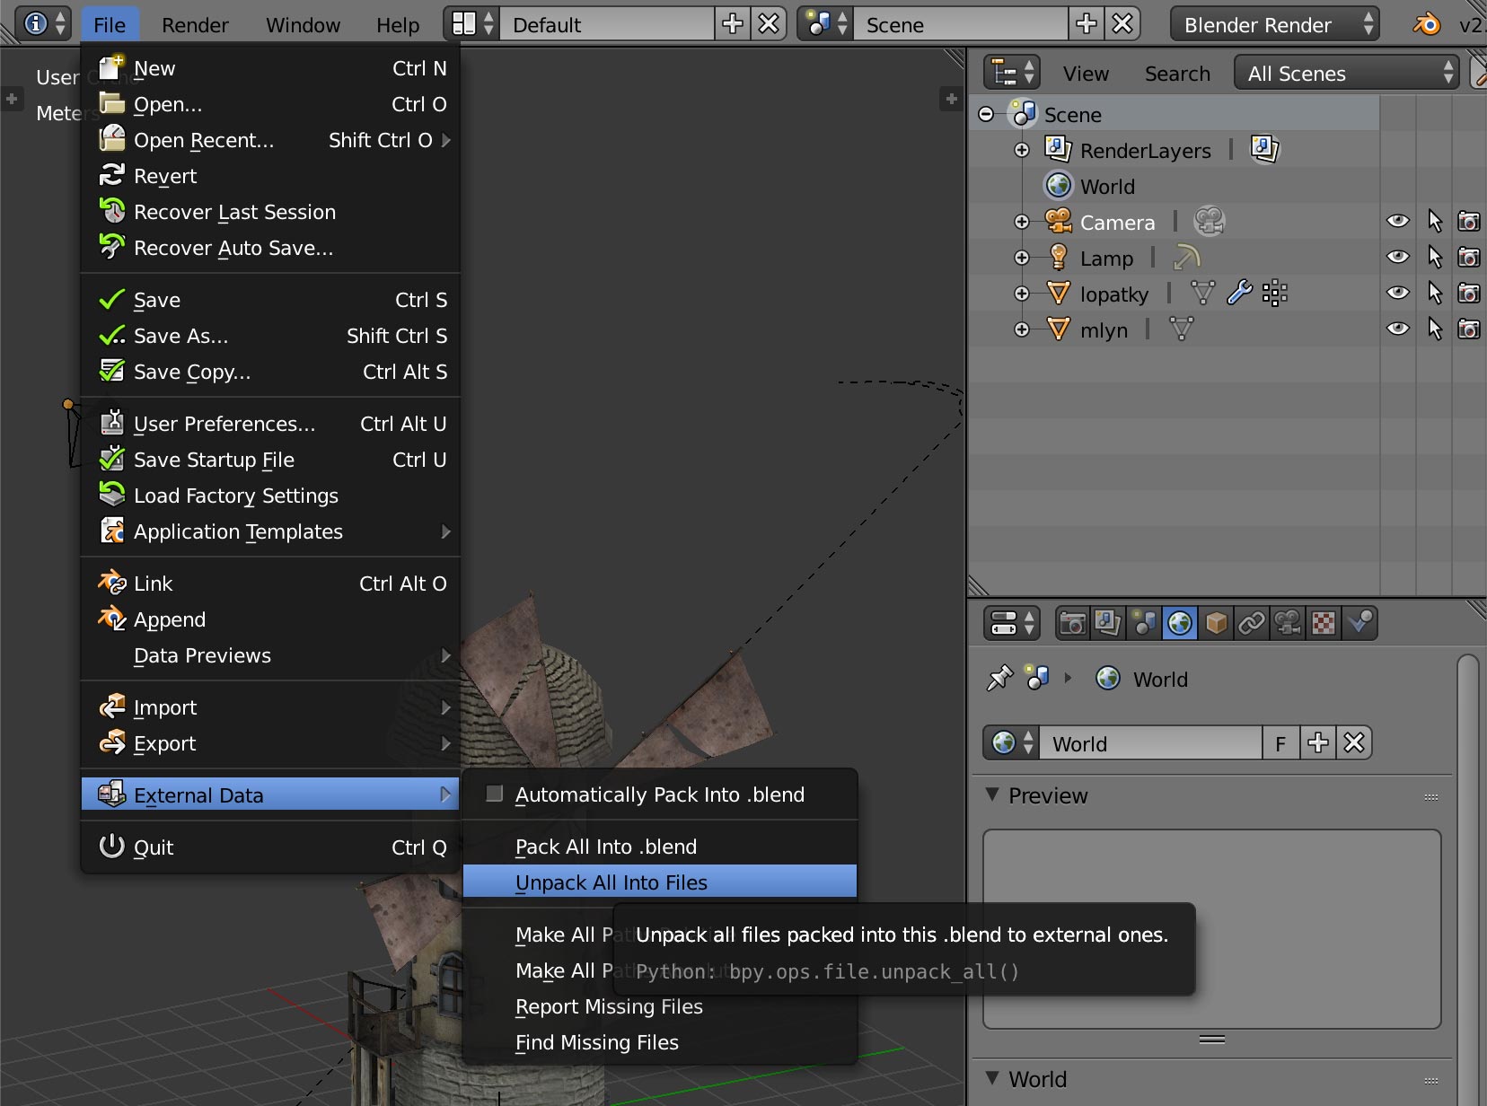Click the World datablock name field
This screenshot has width=1487, height=1106.
1149,743
